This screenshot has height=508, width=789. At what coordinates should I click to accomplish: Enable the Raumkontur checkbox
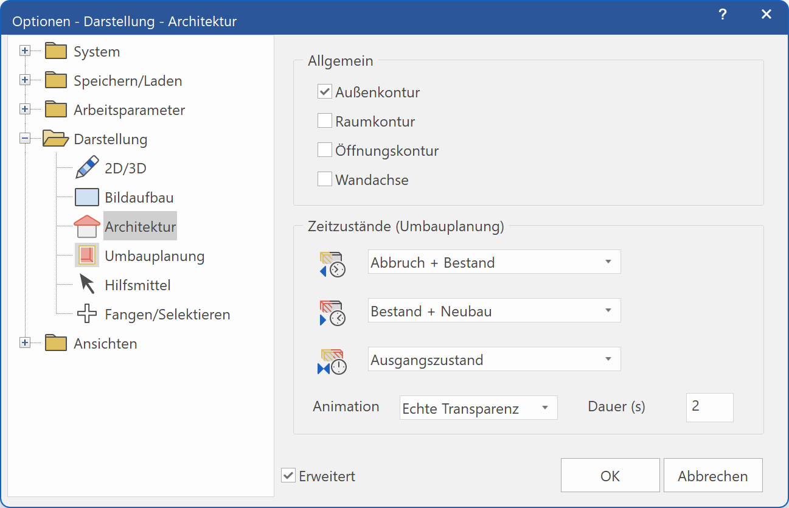(323, 120)
